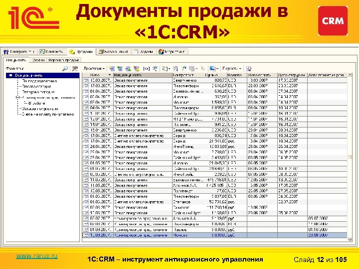Click the scrollbar up arrow of the documents table
Screen dimensions: 359x269
tap(350, 75)
